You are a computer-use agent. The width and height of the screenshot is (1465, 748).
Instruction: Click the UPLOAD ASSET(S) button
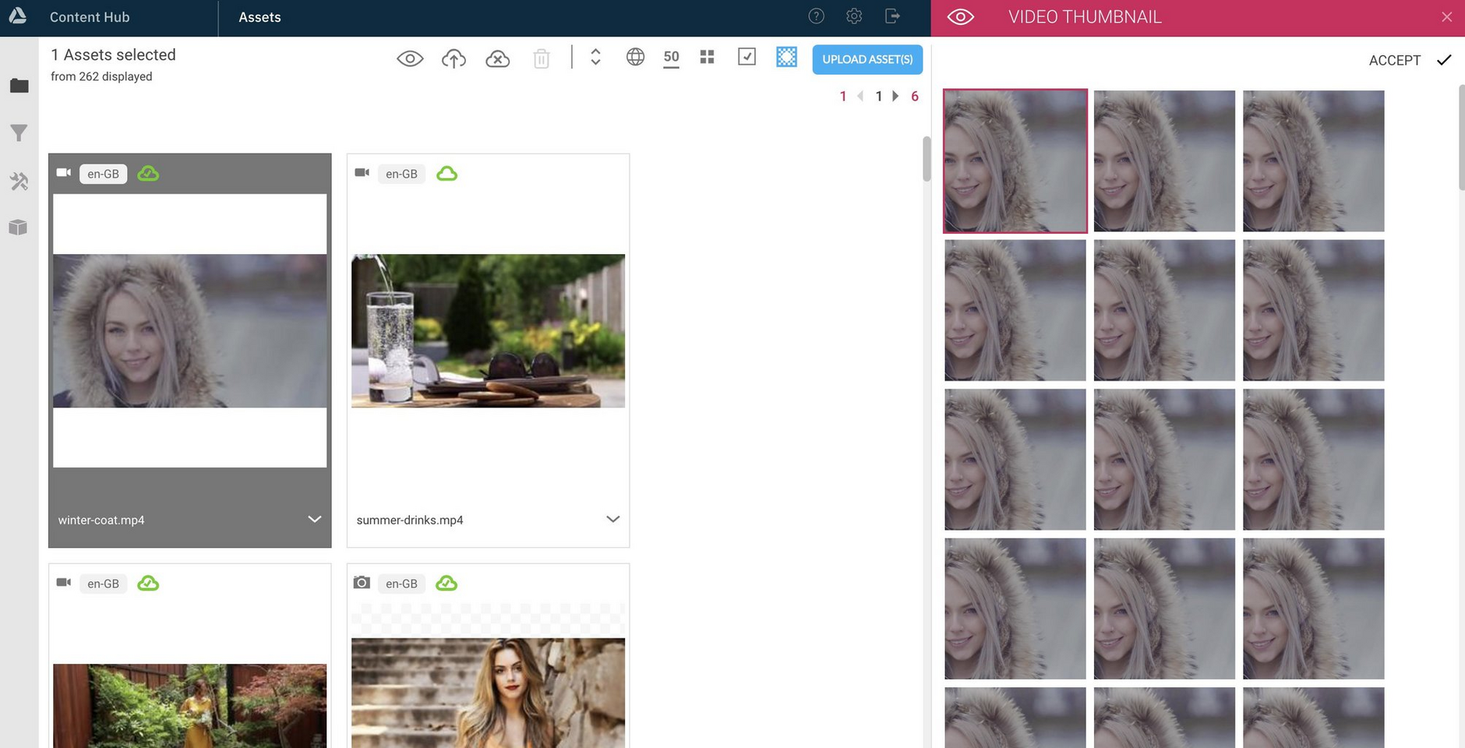(x=867, y=59)
